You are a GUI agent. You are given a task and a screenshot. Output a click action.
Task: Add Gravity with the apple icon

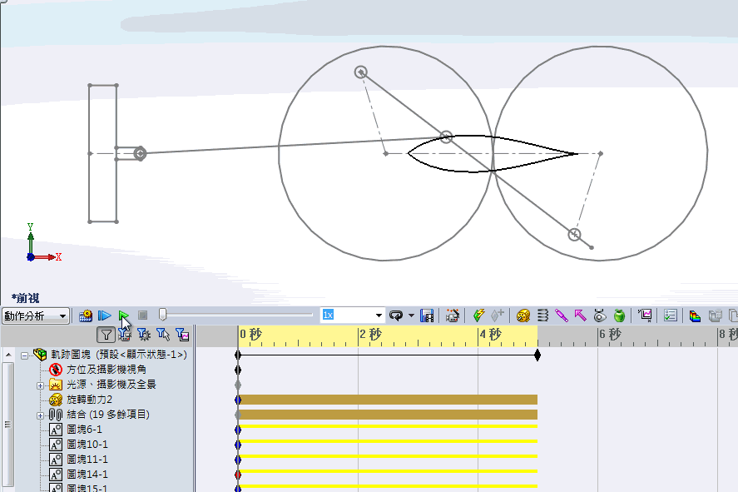click(619, 316)
